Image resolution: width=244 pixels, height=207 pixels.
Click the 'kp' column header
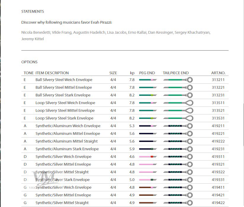click(132, 73)
